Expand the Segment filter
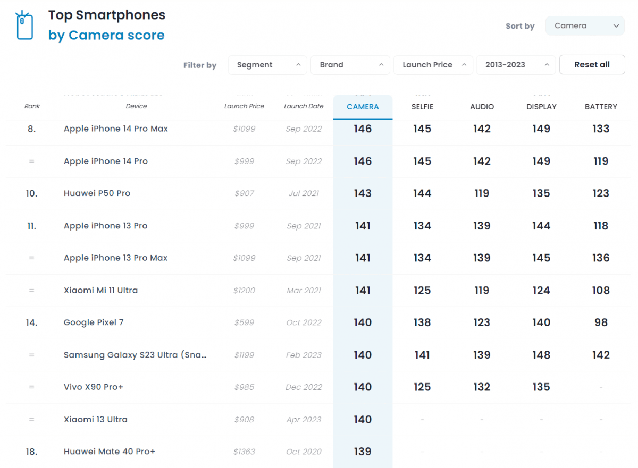 267,65
